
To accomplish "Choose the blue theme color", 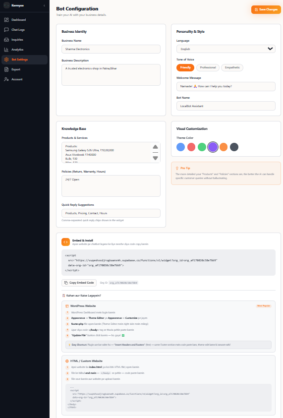I will point(181,147).
